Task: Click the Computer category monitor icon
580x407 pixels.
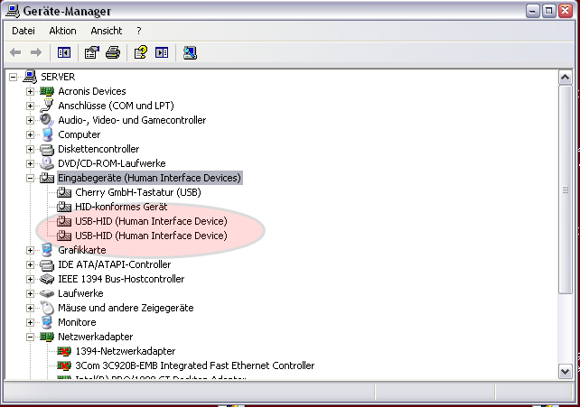Action: click(x=47, y=134)
